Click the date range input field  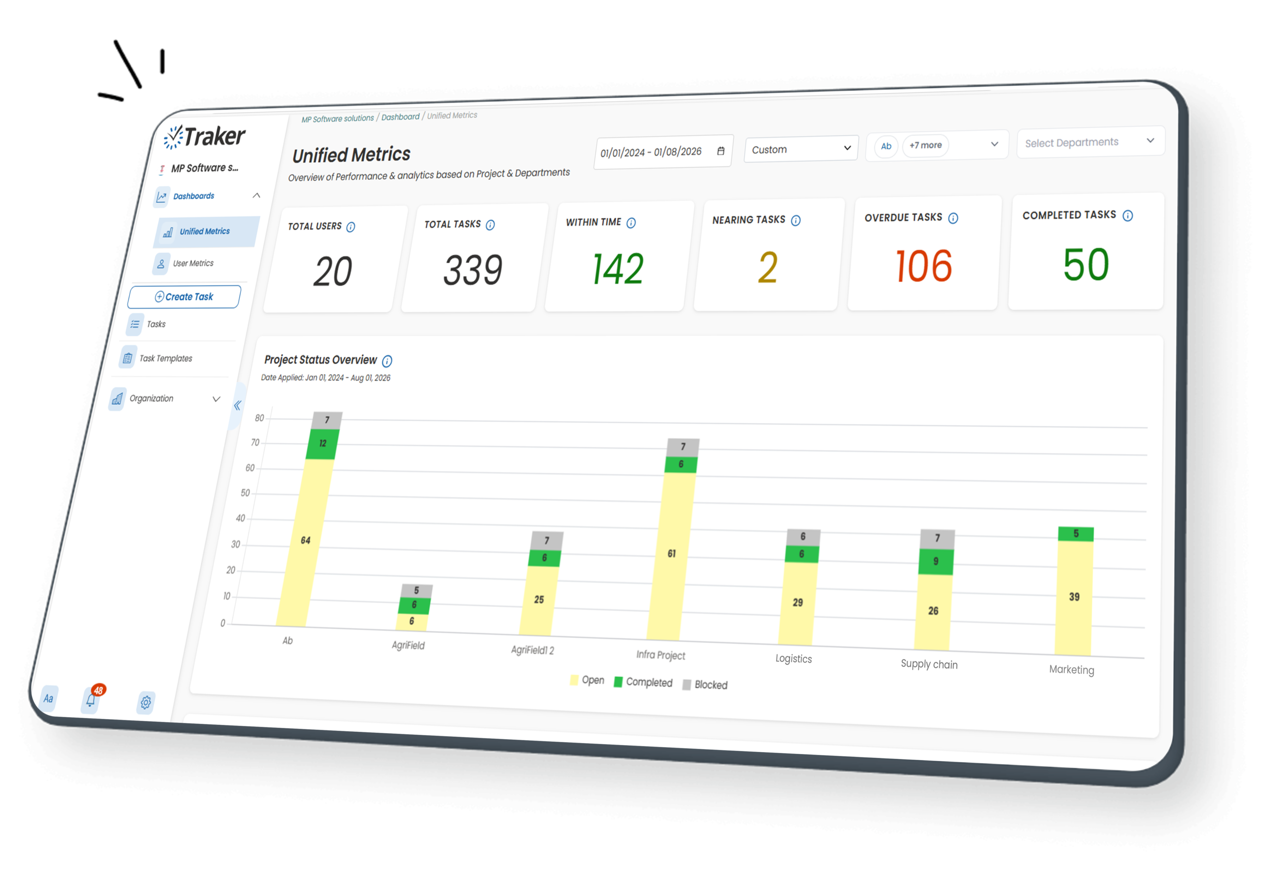point(651,152)
